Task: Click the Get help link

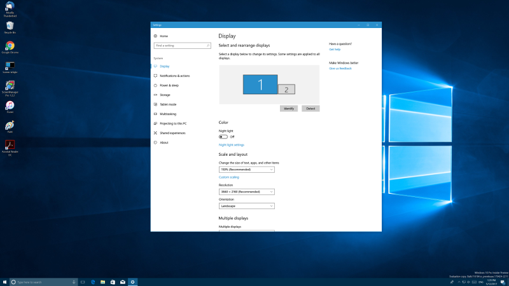Action: pos(335,50)
